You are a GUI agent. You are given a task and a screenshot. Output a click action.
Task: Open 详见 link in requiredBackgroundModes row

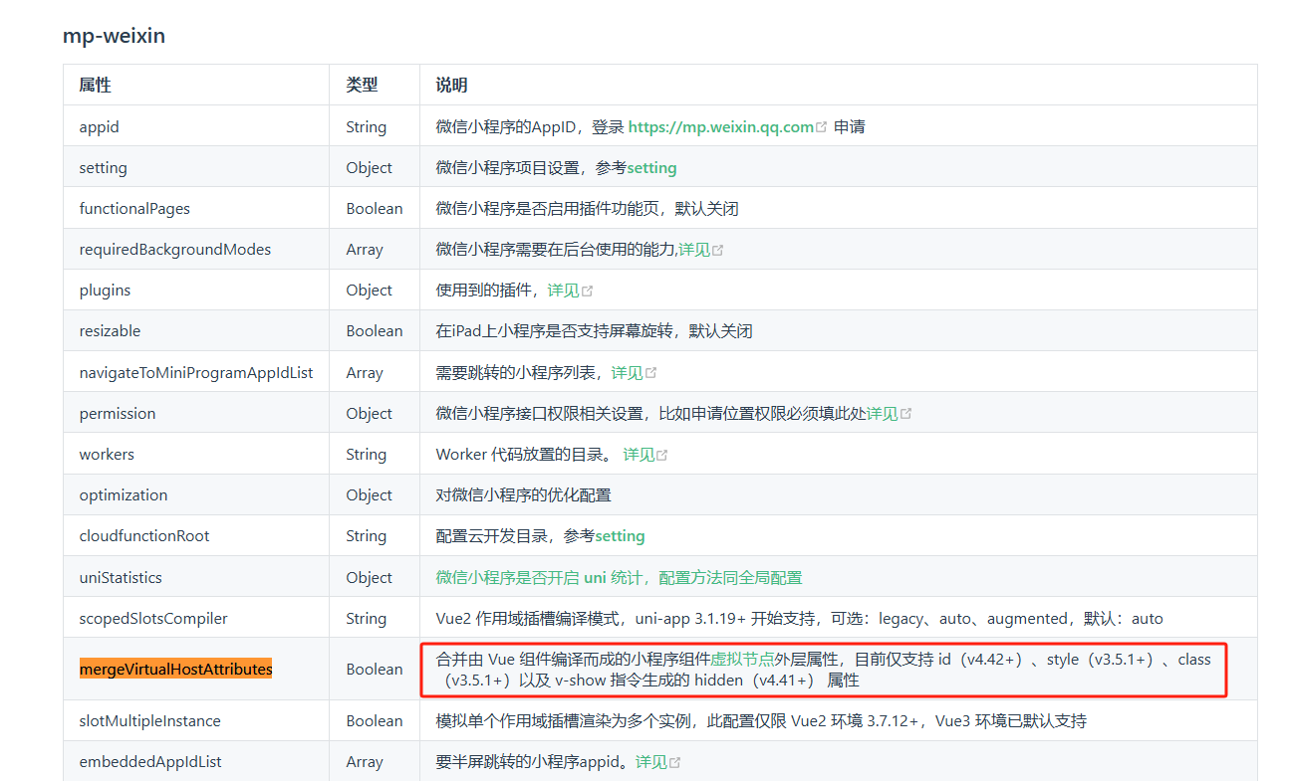click(x=694, y=249)
